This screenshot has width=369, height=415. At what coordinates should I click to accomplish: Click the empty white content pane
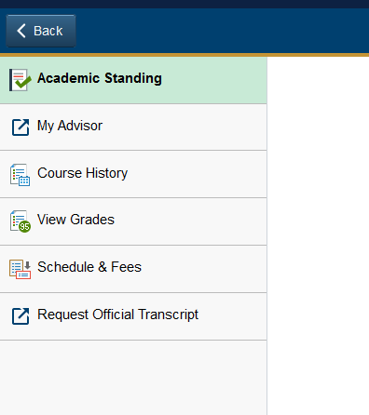pyautogui.click(x=318, y=235)
